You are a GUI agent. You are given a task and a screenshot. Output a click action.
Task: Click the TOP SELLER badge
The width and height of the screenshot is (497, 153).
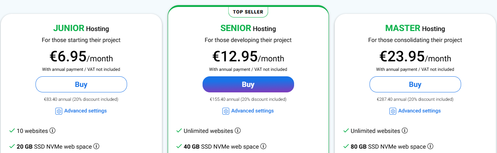[x=248, y=12]
